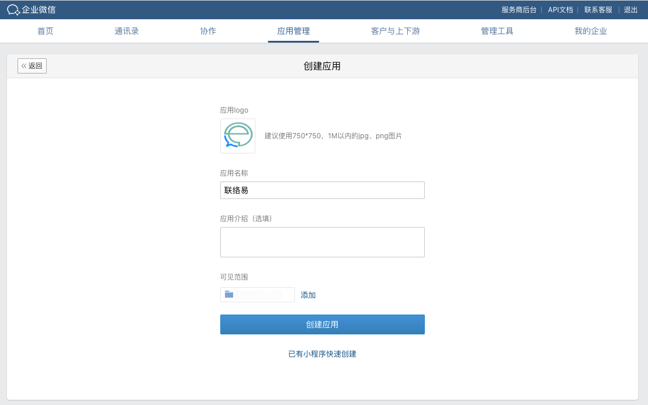Open the 首页 tab
Image resolution: width=648 pixels, height=405 pixels.
[x=46, y=31]
